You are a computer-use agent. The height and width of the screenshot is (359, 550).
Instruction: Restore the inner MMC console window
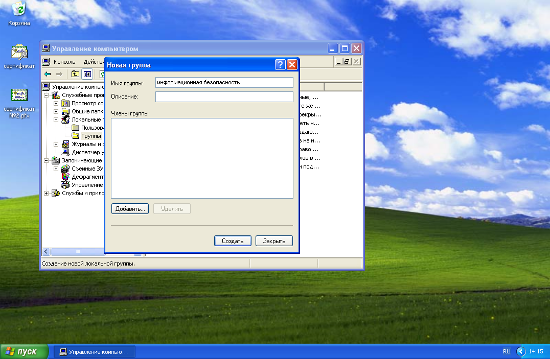[x=347, y=62]
